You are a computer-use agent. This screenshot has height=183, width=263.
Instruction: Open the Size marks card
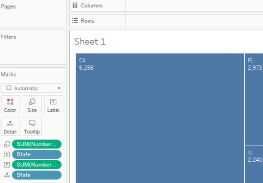(32, 105)
